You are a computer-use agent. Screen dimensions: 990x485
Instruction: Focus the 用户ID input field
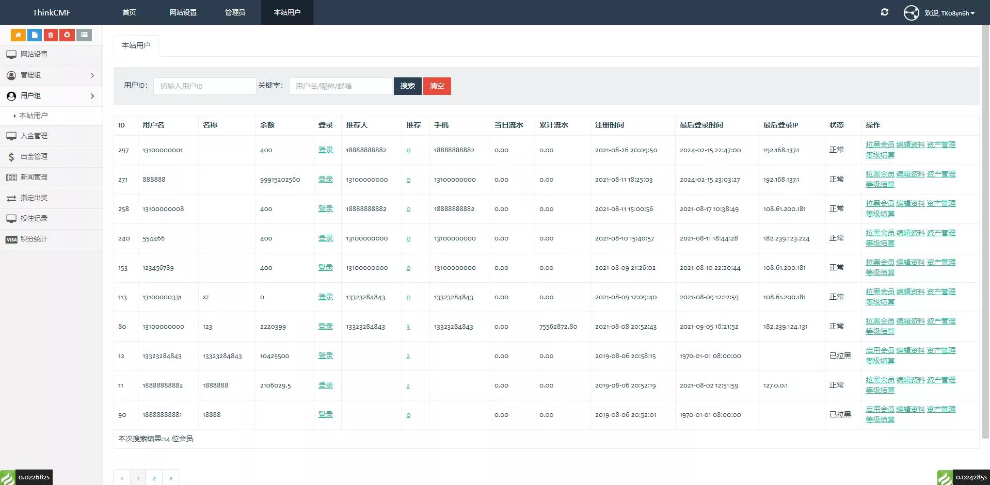(x=204, y=86)
